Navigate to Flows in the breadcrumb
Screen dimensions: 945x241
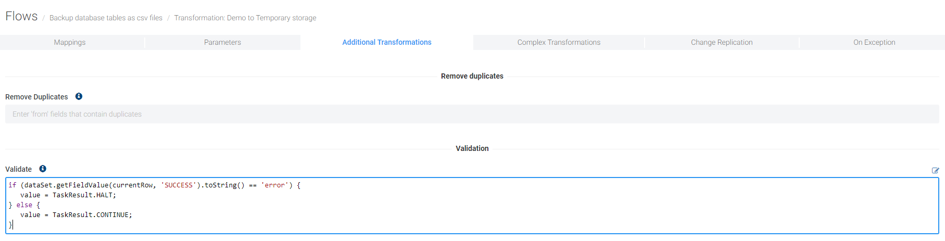21,17
